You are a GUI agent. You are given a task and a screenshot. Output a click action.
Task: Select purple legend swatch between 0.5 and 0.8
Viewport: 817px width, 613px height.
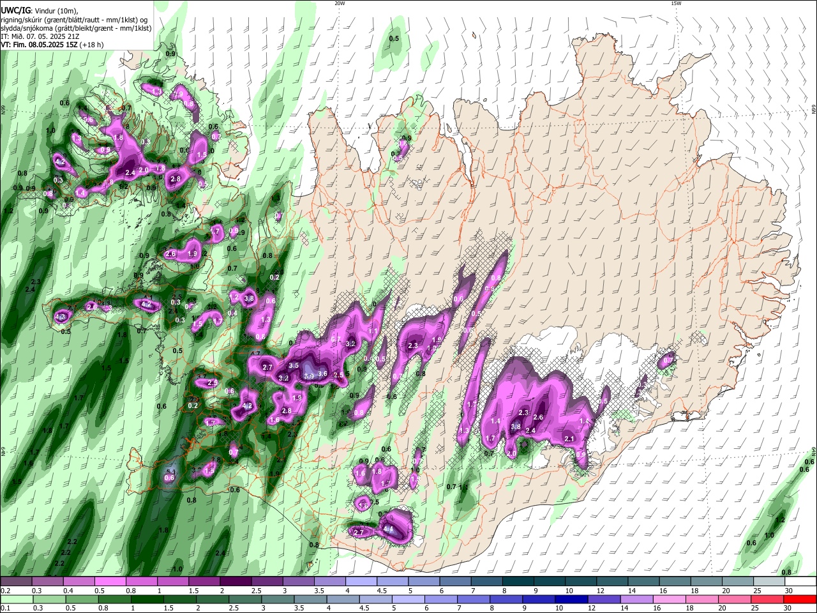point(111,581)
